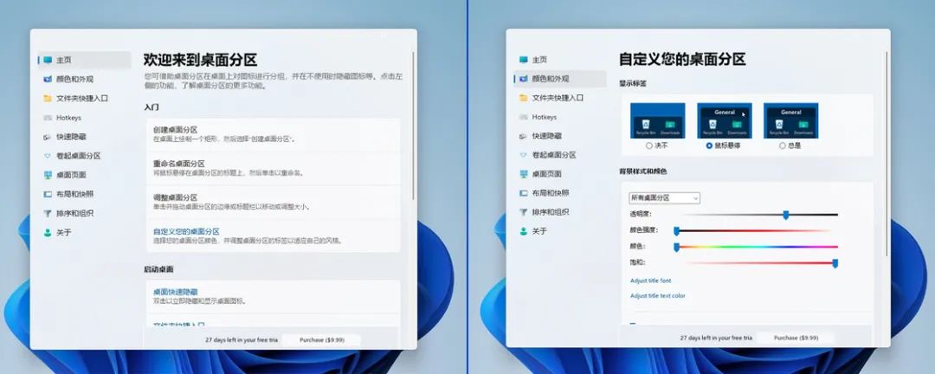Image resolution: width=935 pixels, height=374 pixels.
Task: Click Purchase ($9.99) in the right window
Action: (796, 338)
